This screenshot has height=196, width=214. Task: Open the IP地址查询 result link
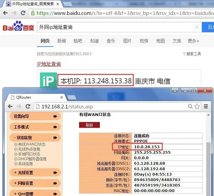(49, 64)
